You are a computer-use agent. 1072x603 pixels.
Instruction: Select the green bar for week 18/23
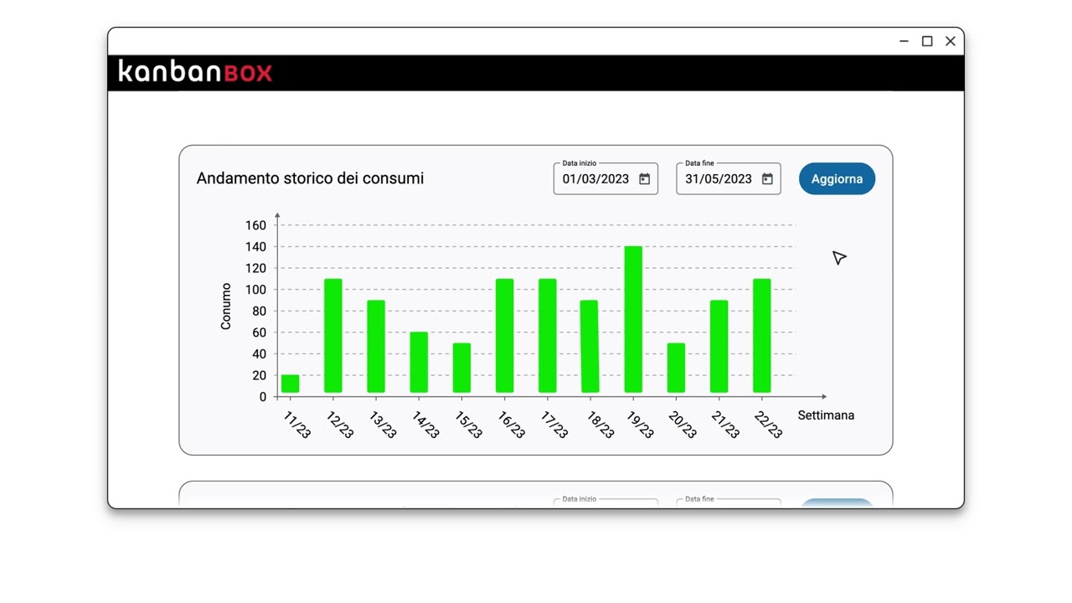pos(590,347)
